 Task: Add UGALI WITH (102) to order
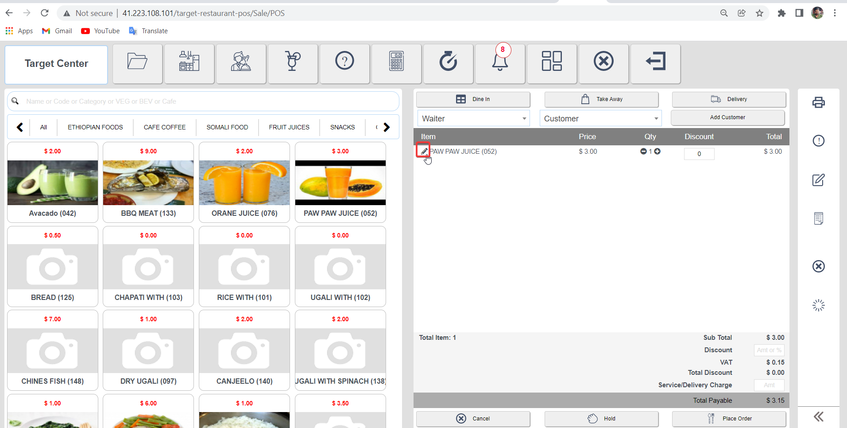tap(340, 266)
